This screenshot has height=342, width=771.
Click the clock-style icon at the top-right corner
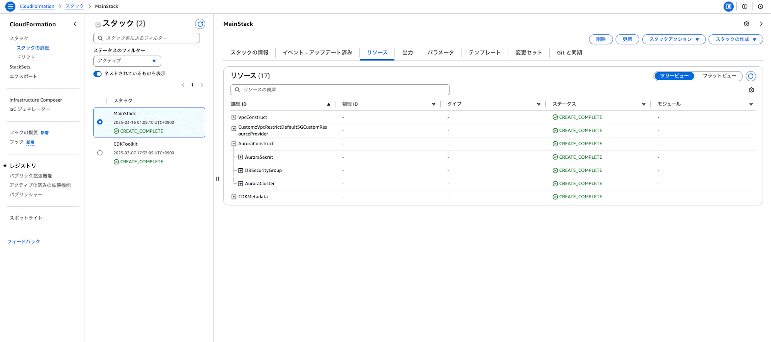(x=760, y=7)
